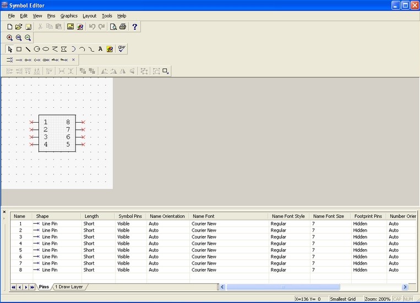The width and height of the screenshot is (420, 303).
Task: Open the Graphics menu
Action: [69, 16]
